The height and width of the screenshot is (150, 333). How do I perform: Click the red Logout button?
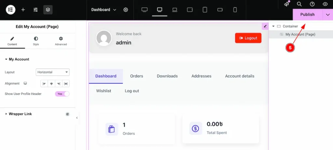click(x=248, y=38)
